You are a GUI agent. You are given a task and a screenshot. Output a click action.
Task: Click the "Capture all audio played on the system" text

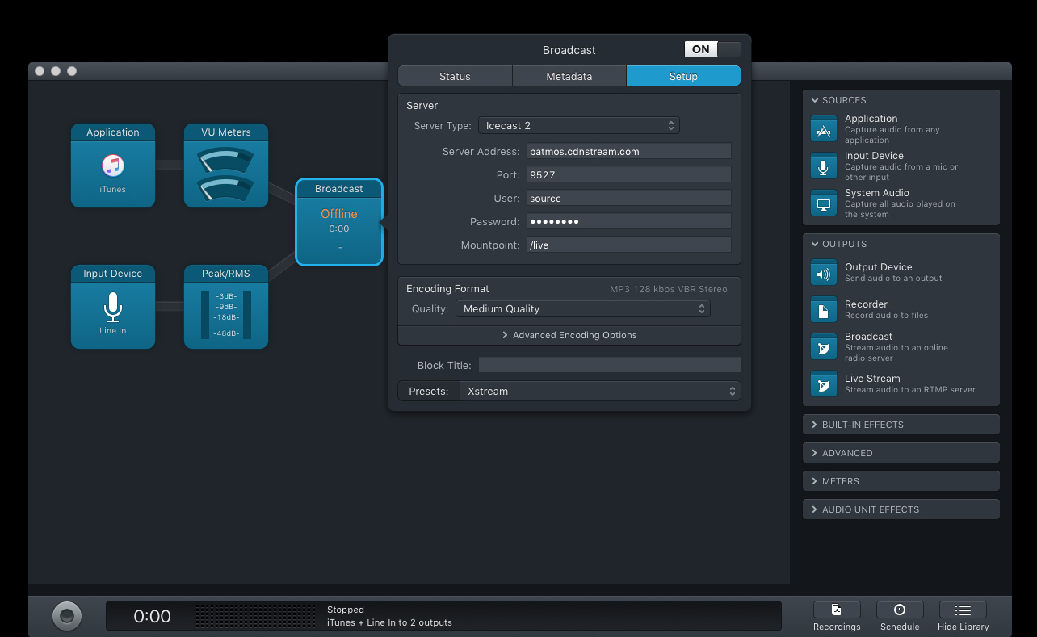(900, 209)
